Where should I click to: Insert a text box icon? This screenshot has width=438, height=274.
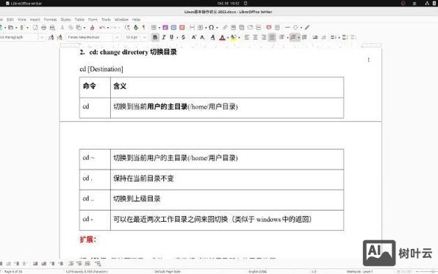[x=182, y=27]
